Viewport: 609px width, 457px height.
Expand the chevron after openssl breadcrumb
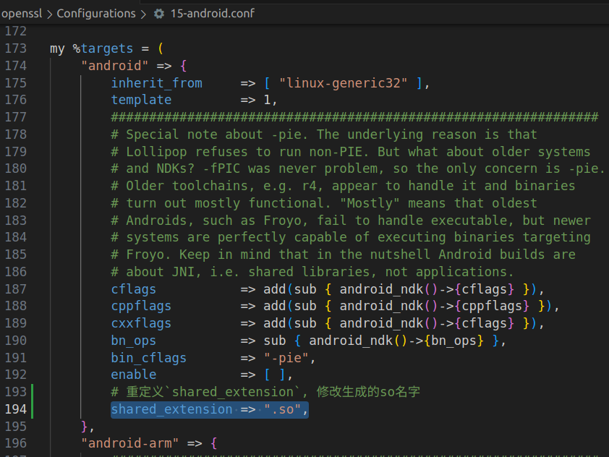pyautogui.click(x=49, y=14)
